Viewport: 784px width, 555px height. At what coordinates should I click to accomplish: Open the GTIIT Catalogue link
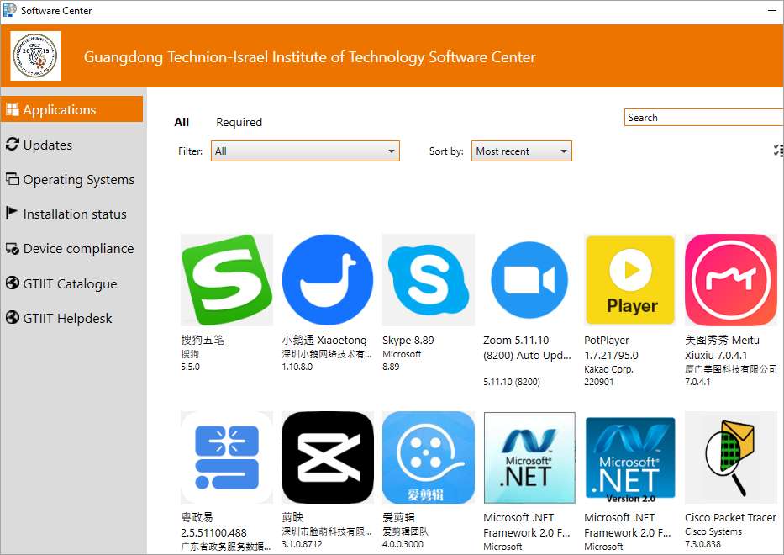click(70, 283)
